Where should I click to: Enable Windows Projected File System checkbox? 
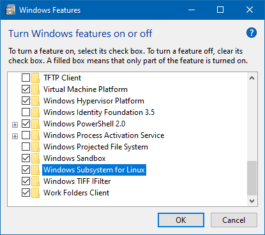(26, 147)
